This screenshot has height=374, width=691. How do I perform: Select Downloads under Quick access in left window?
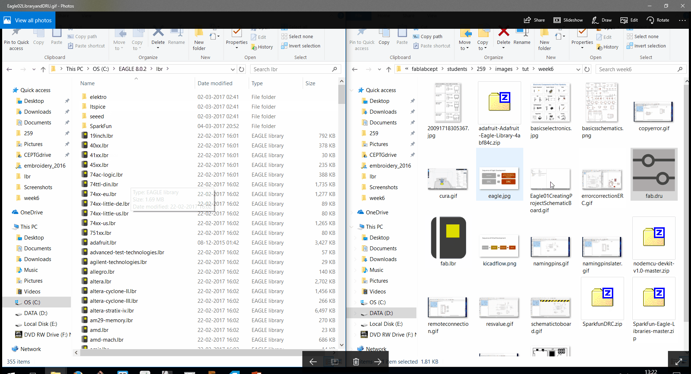pyautogui.click(x=37, y=111)
